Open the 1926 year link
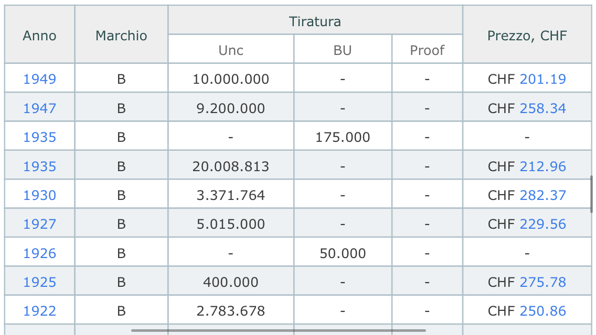Image resolution: width=596 pixels, height=335 pixels. point(39,253)
